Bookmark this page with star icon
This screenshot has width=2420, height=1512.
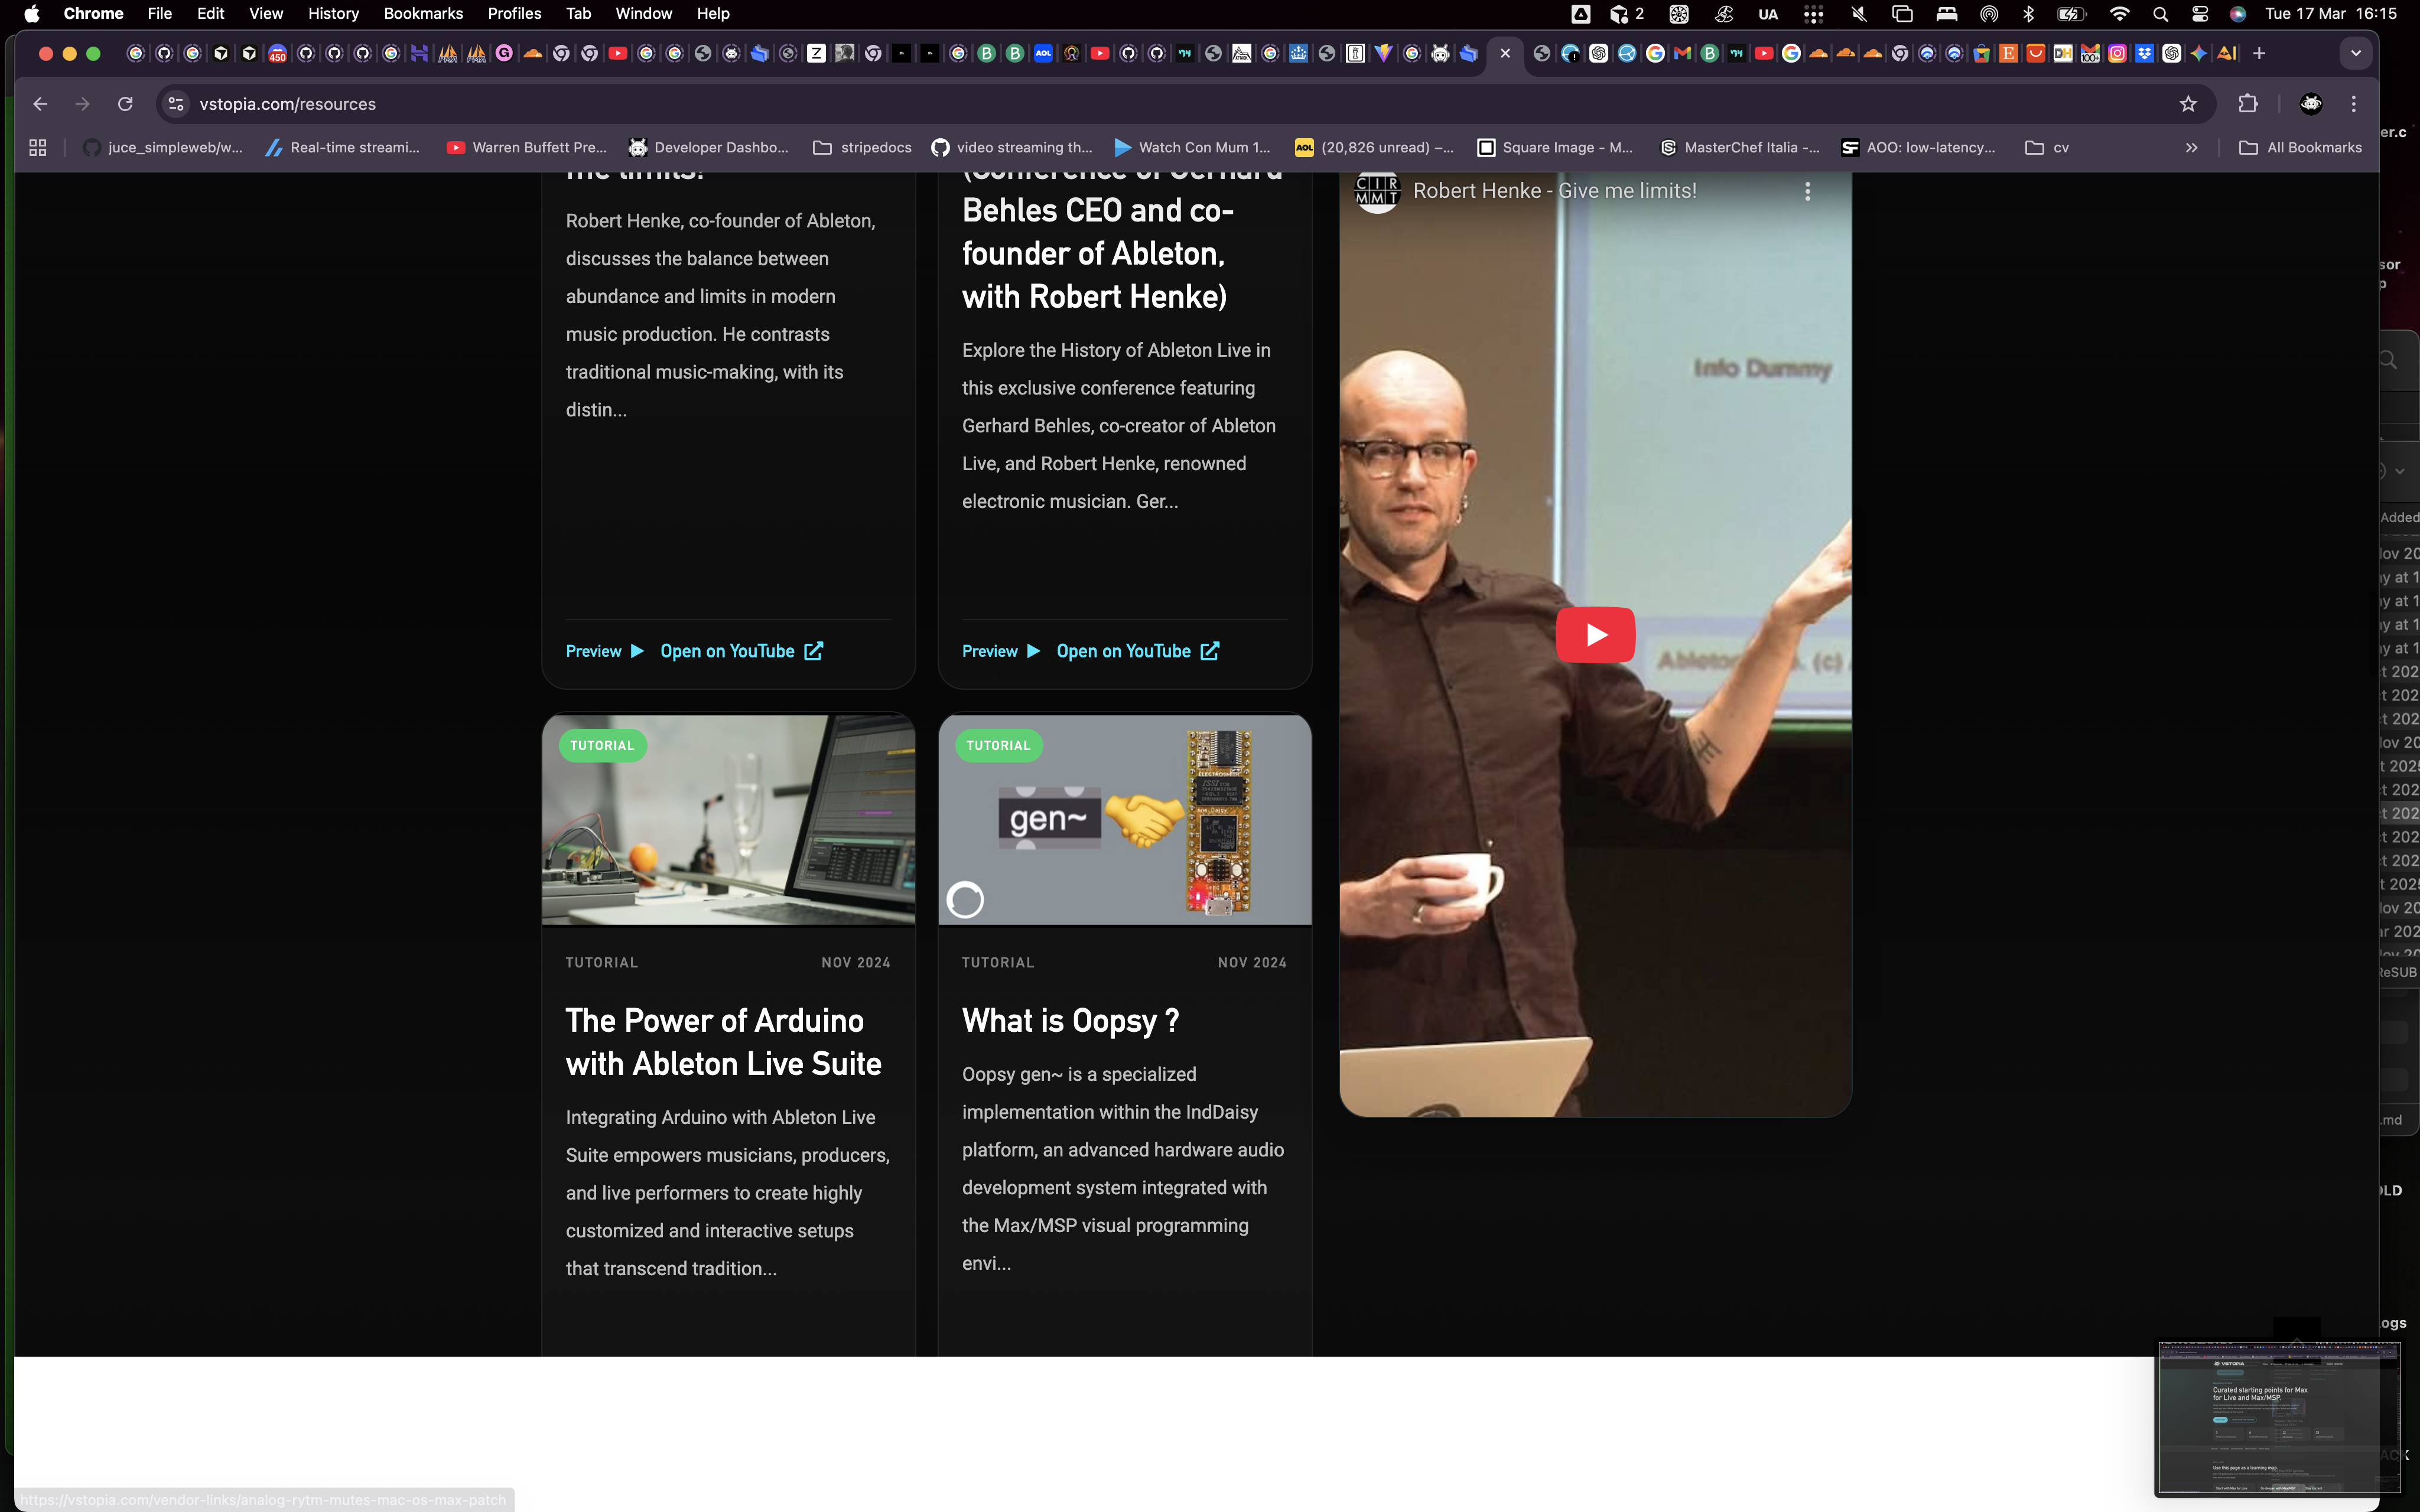coord(2188,104)
